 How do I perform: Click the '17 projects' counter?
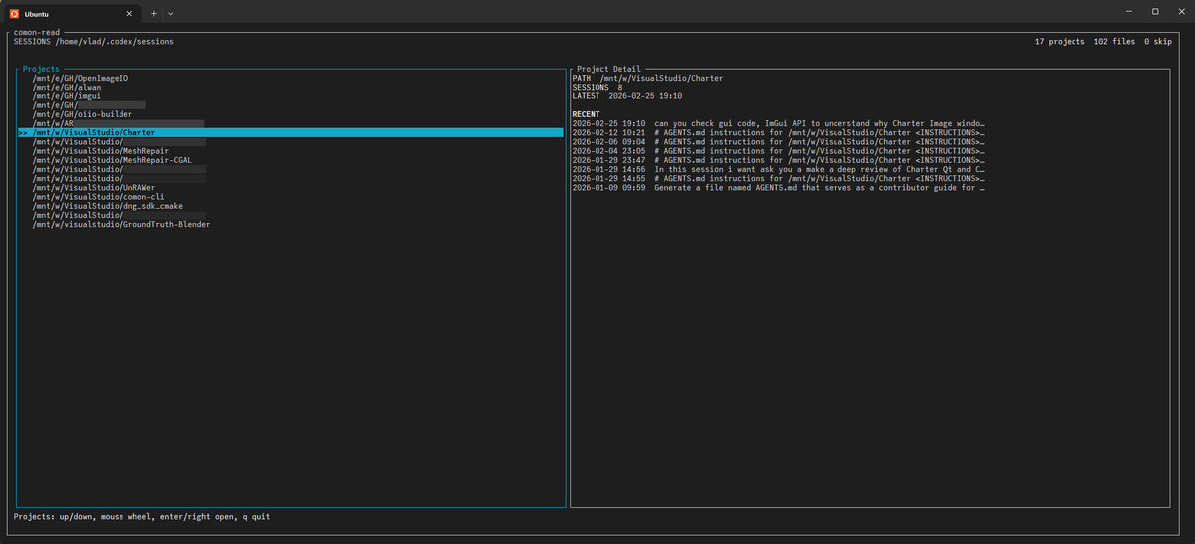point(1060,42)
